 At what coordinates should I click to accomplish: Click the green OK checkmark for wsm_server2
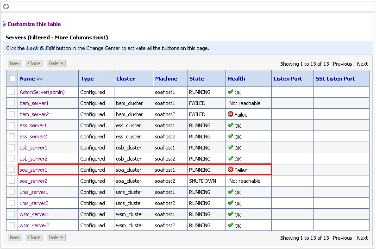[231, 225]
